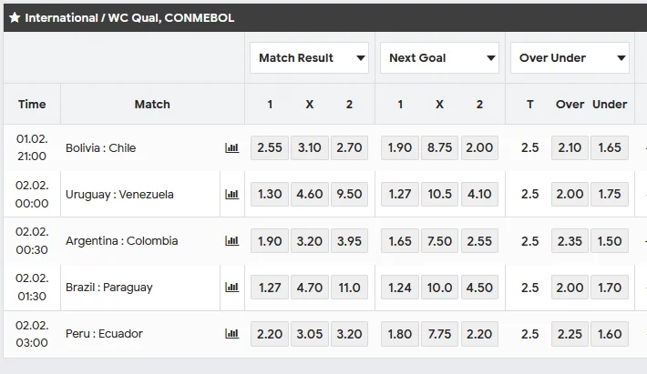Viewport: 647px width, 374px height.
Task: Choose Under 2.5 odds 1.50 for Argentina match
Action: (x=610, y=241)
